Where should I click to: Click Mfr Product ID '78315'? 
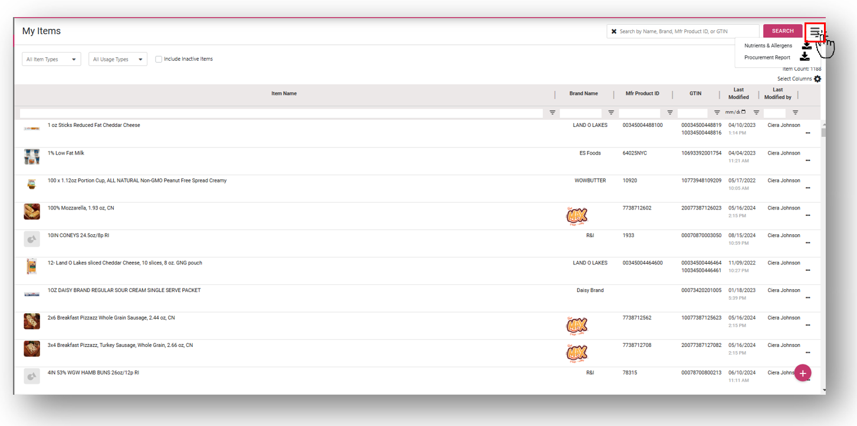[630, 372]
